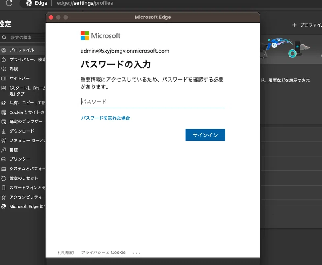Viewport: 322px width, 265px height.
Task: Click the プライバシー lock icon
Action: (x=4, y=59)
